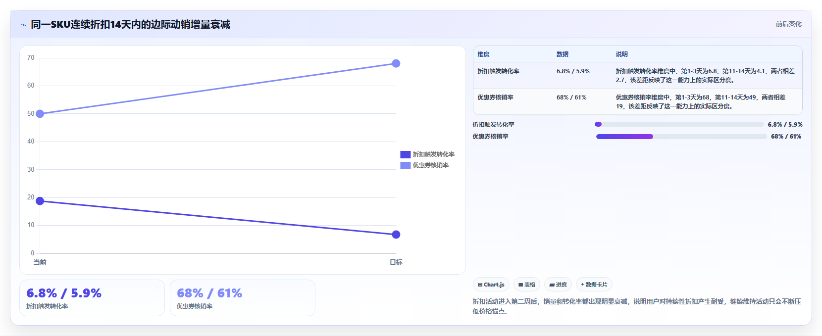
Task: Select the 优惠券核销率 table row name
Action: [x=495, y=97]
